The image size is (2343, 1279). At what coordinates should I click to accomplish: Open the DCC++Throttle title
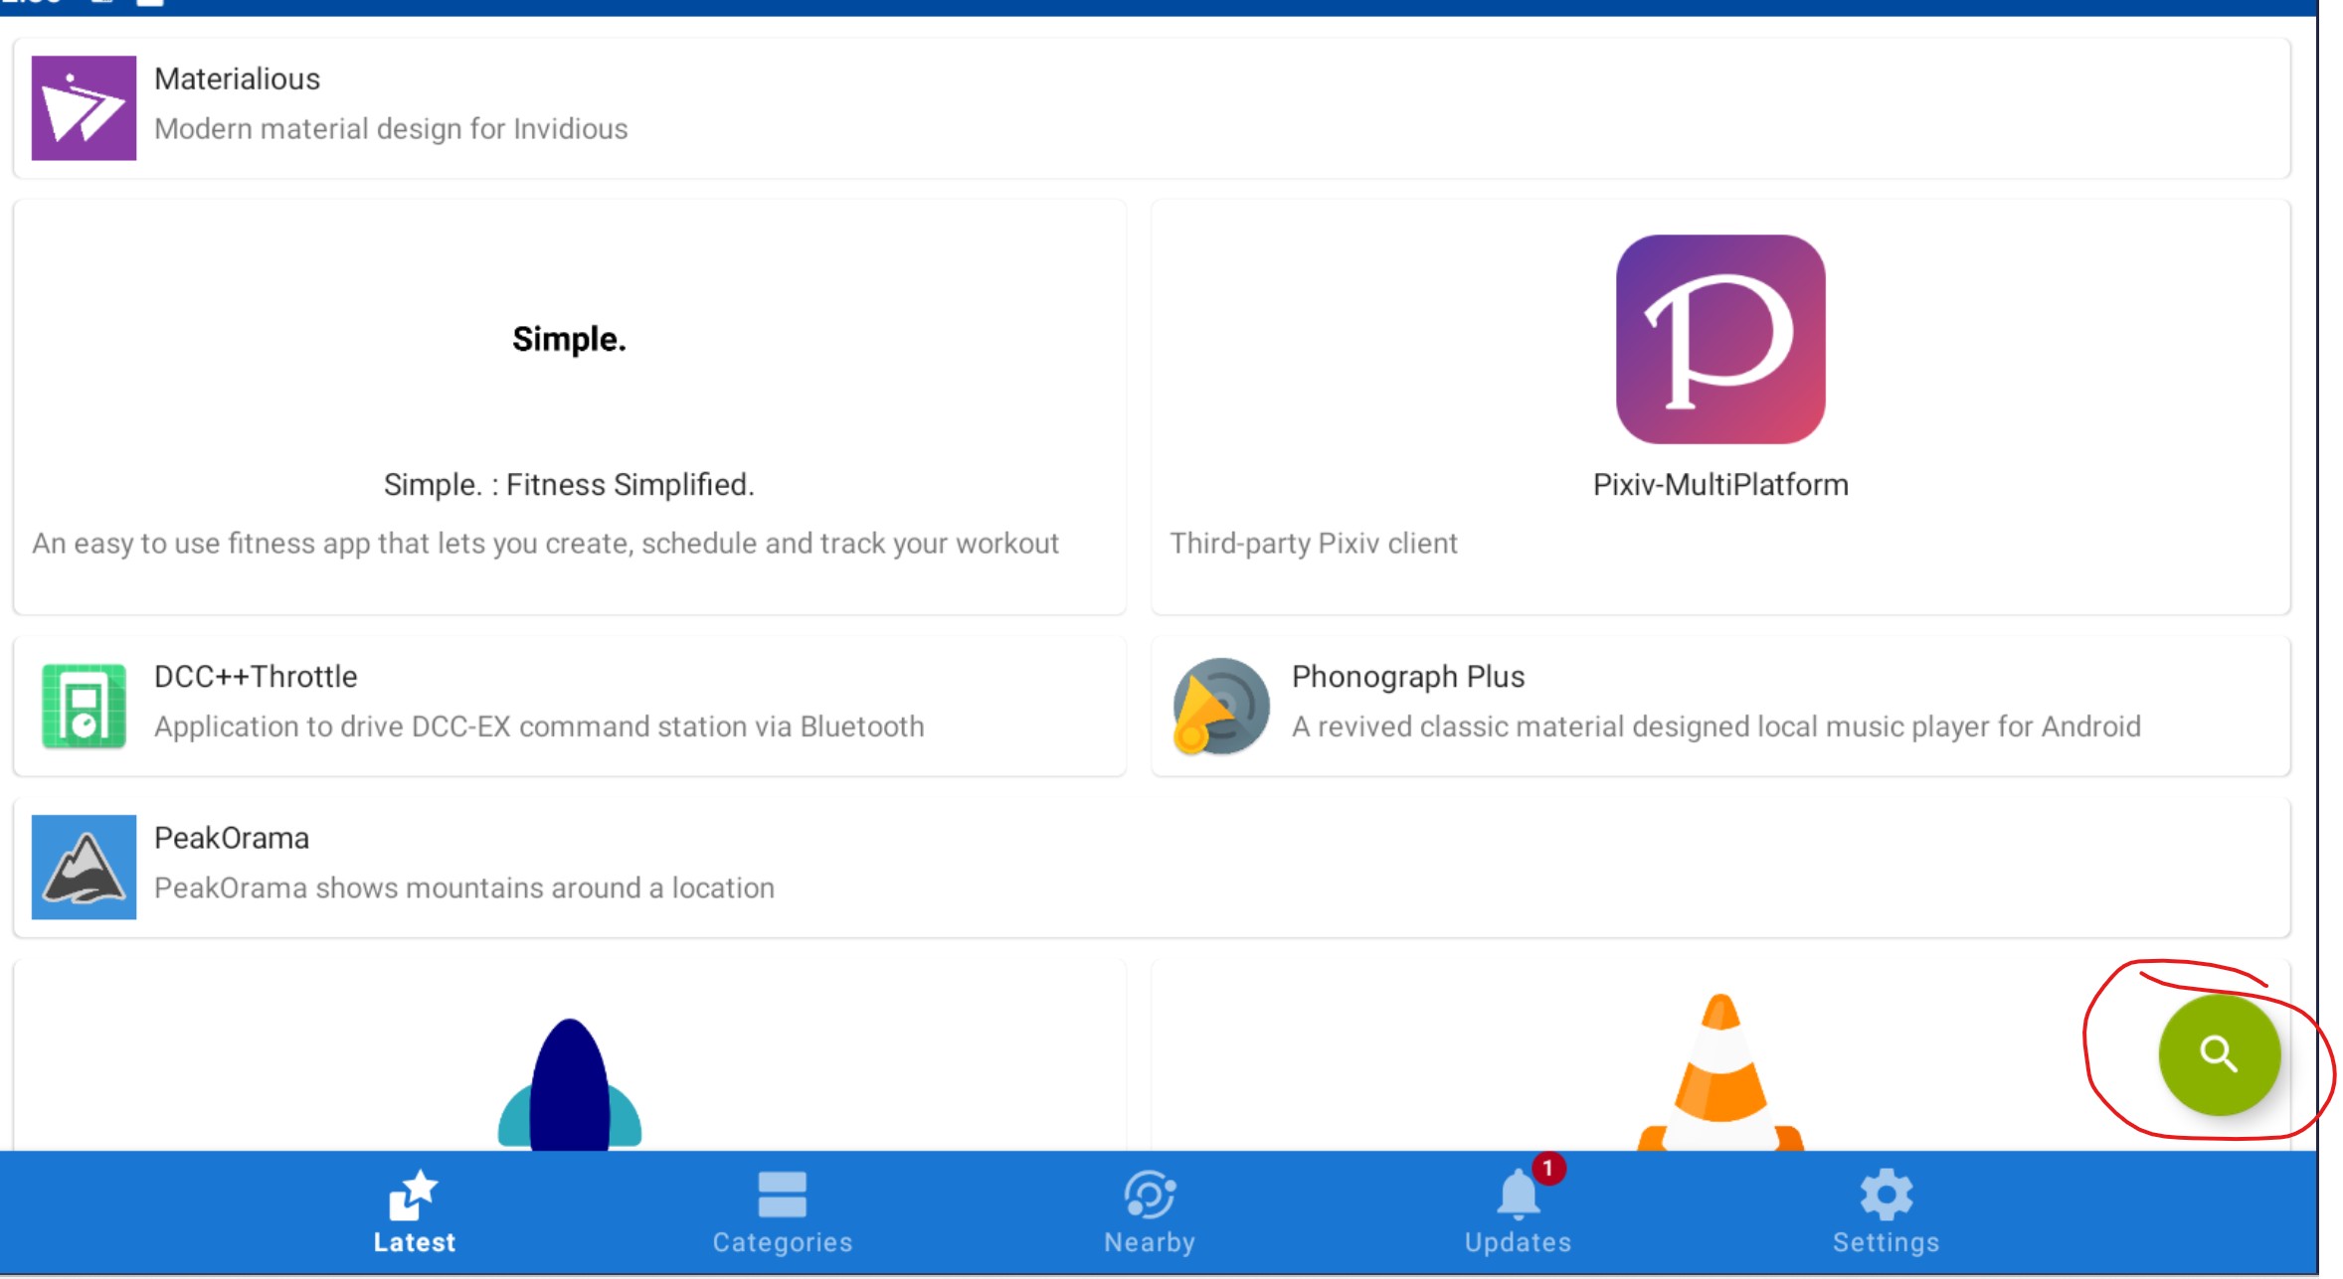tap(256, 676)
